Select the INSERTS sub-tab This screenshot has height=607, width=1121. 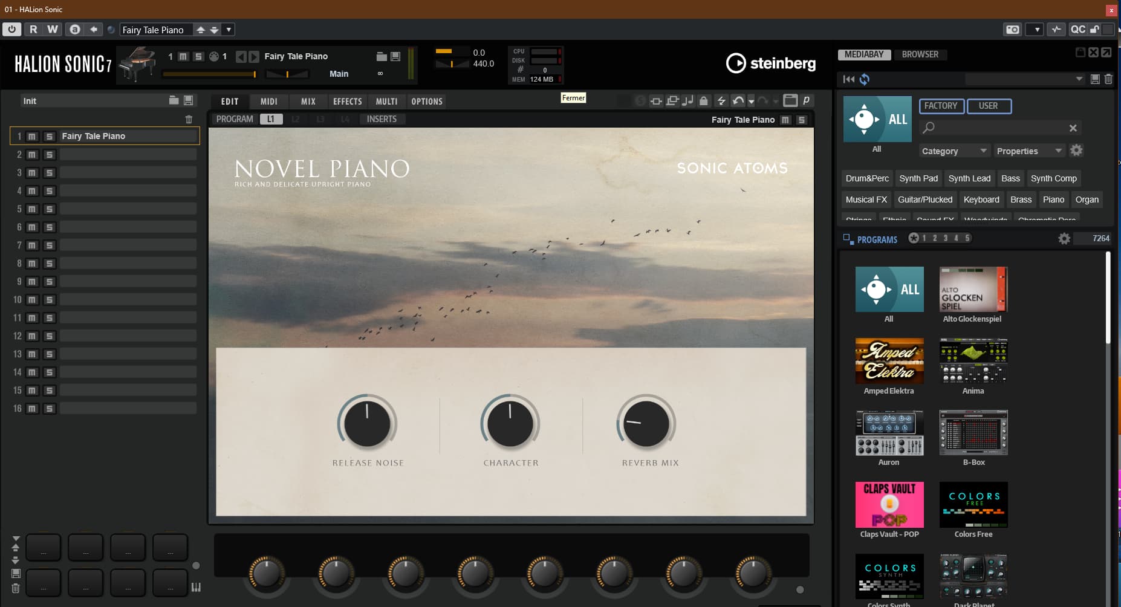(382, 119)
